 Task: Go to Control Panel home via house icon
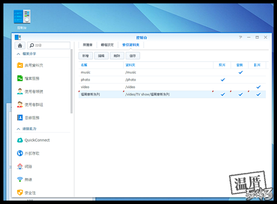tap(20, 45)
